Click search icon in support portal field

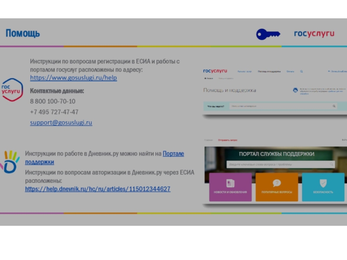(x=331, y=164)
